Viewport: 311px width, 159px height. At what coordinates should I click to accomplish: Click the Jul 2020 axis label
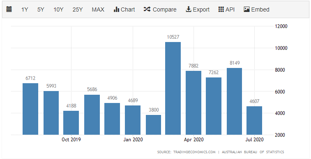coord(254,140)
